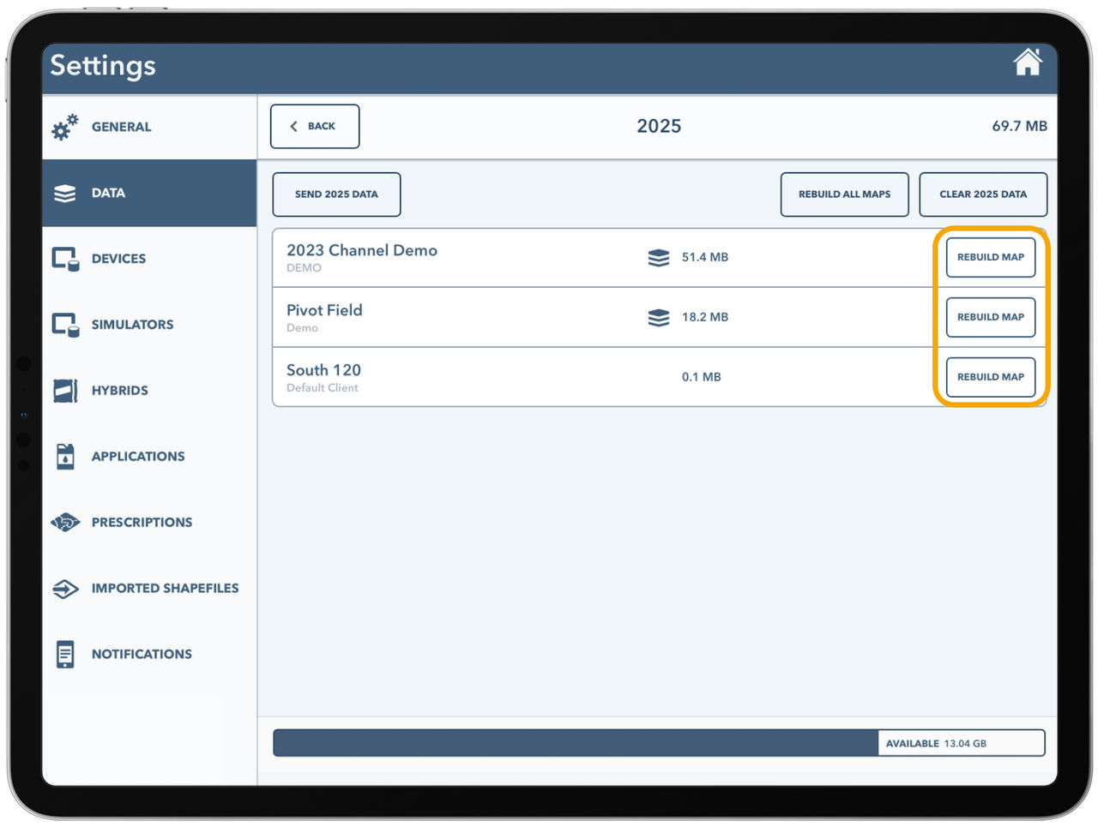This screenshot has width=1098, height=826.
Task: Click the Settings title
Action: [103, 65]
